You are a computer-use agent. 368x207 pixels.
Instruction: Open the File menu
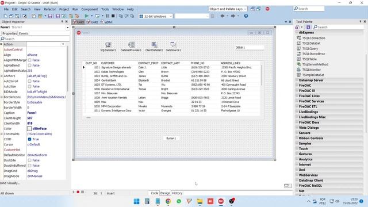pyautogui.click(x=6, y=9)
